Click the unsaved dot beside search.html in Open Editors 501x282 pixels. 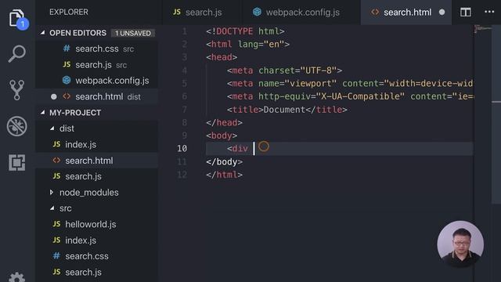(54, 96)
